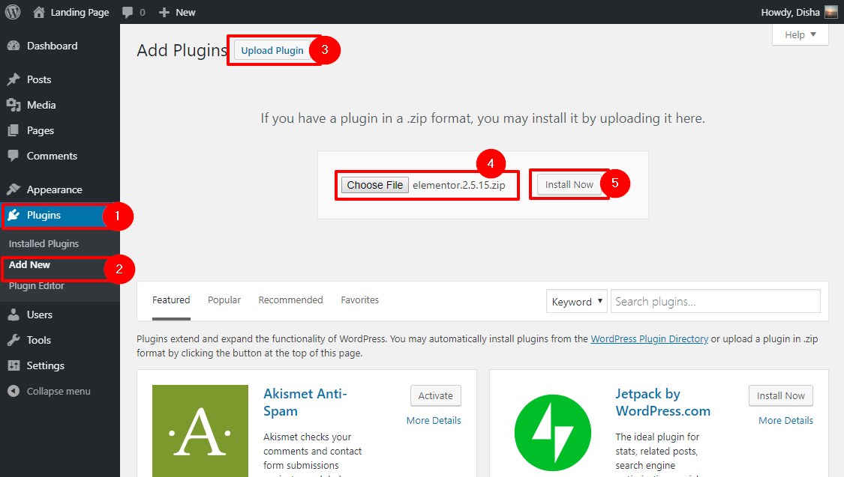Screen dimensions: 844x477
Task: Click the Choose File button
Action: (x=375, y=185)
